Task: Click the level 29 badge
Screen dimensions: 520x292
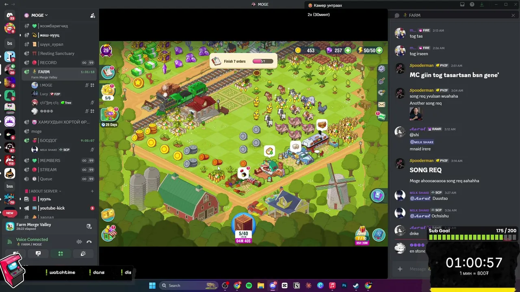Action: [106, 51]
